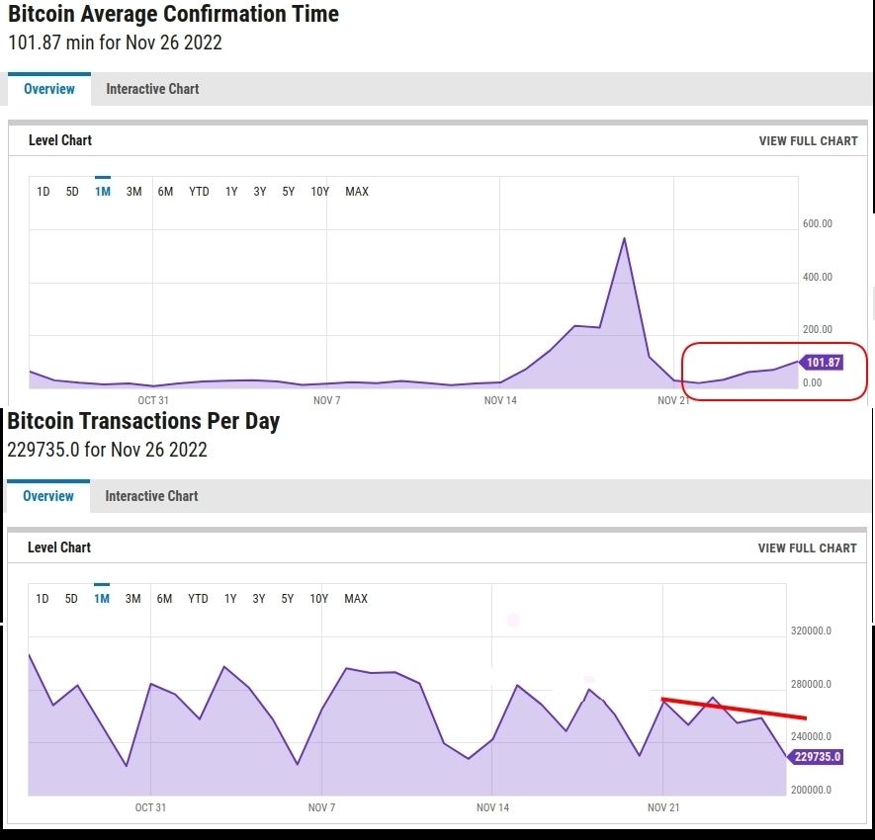Open Interactive Chart tab for Transactions Per Day
This screenshot has width=875, height=840.
151,496
